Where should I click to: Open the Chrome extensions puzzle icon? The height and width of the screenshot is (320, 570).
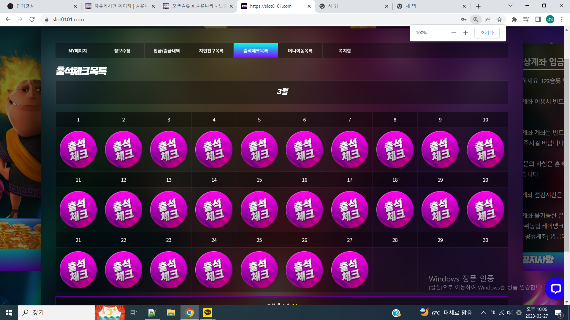tap(514, 20)
